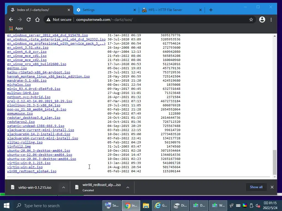Click the vertical scrollbar thumb
The width and height of the screenshot is (282, 211).
(275, 162)
